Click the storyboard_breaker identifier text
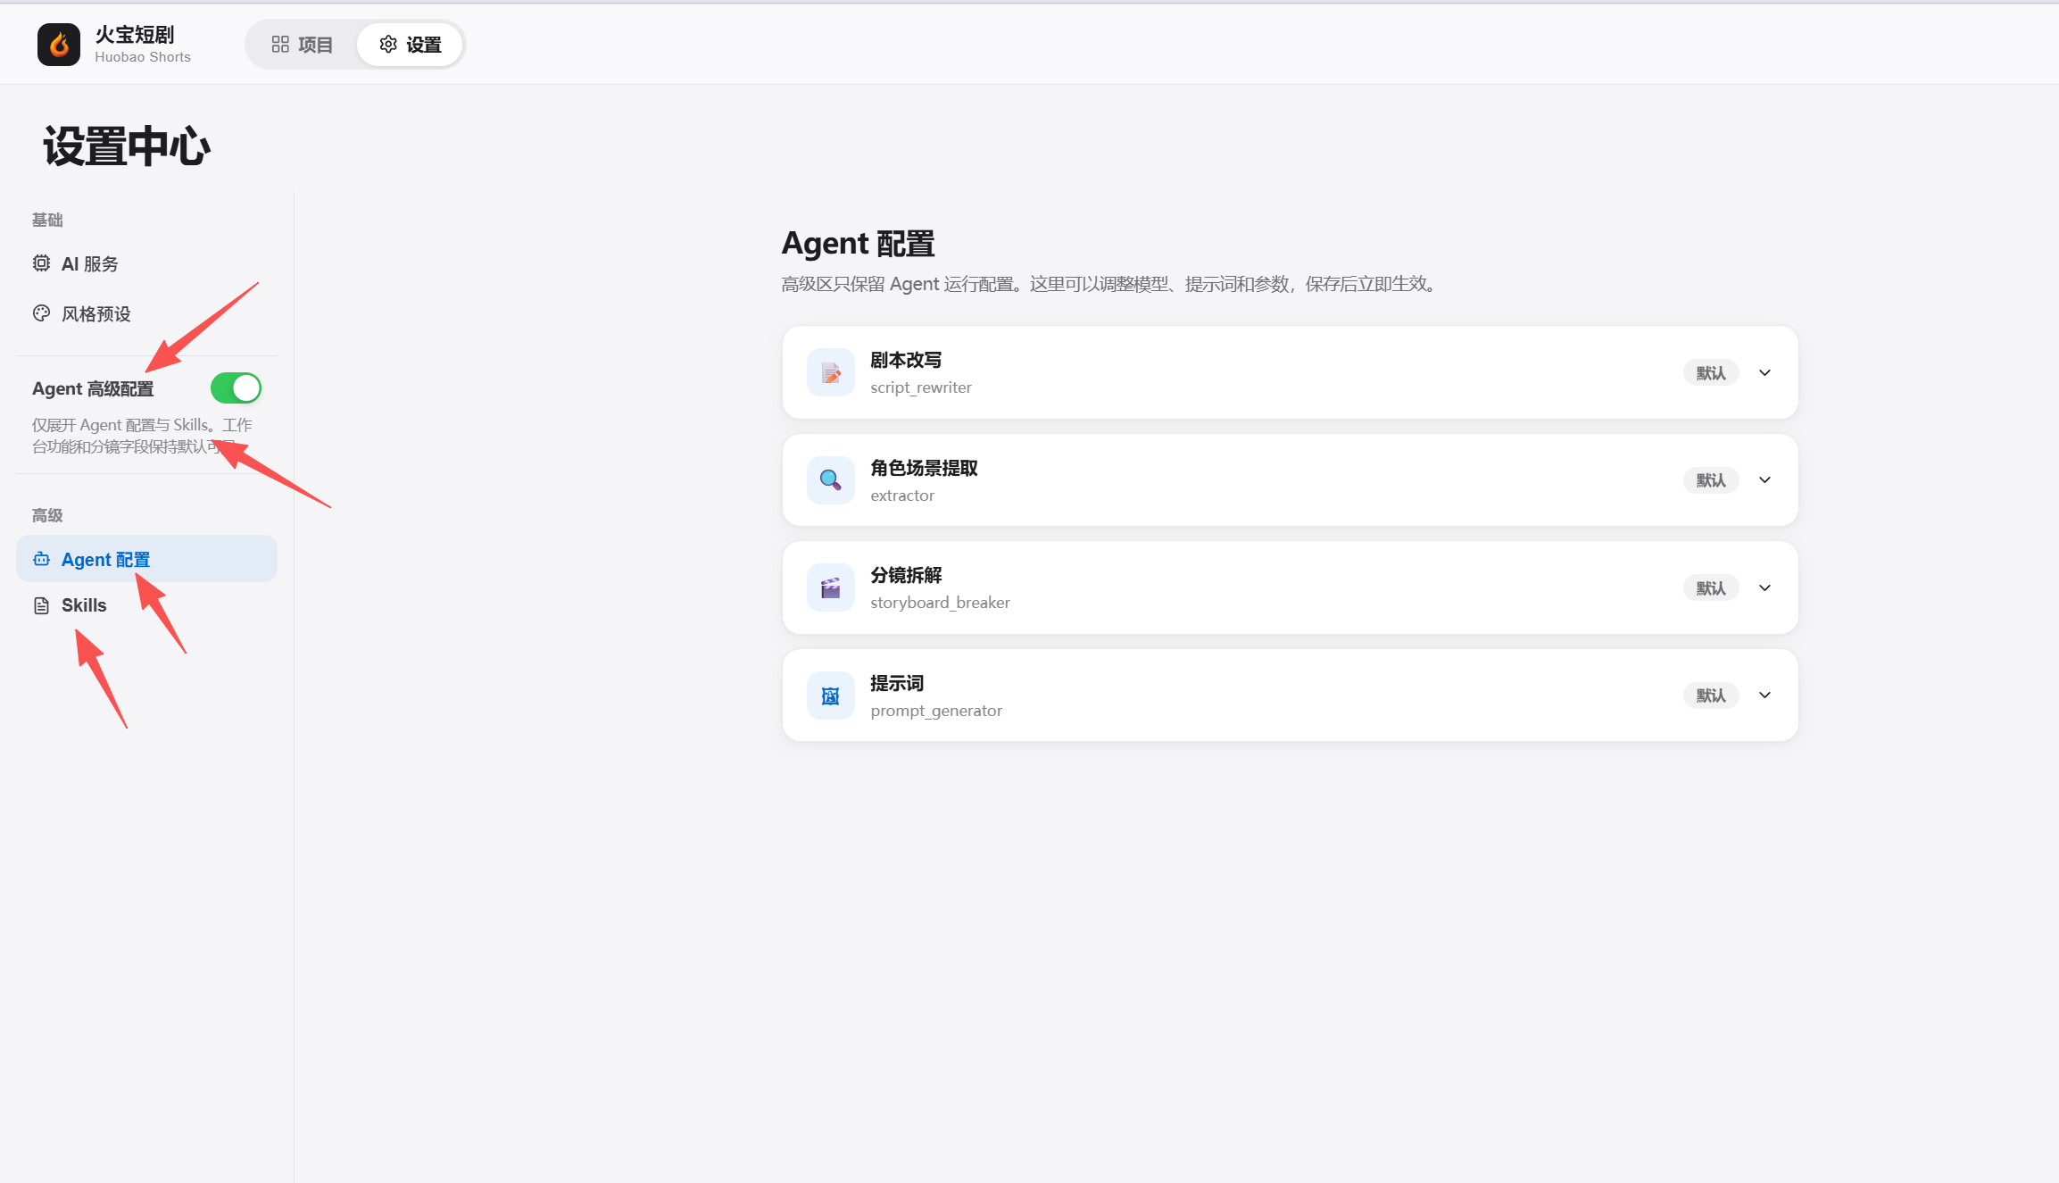The width and height of the screenshot is (2059, 1183). click(x=940, y=603)
